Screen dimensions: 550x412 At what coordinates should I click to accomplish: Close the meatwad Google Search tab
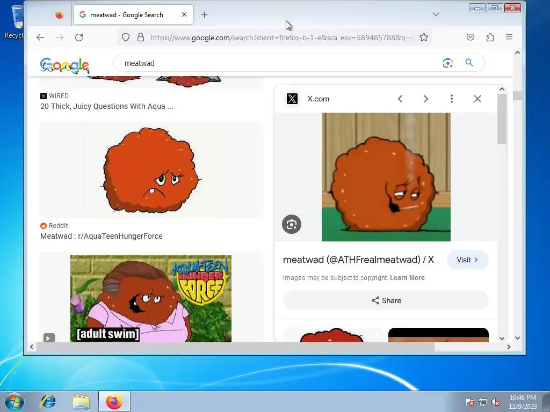[184, 14]
